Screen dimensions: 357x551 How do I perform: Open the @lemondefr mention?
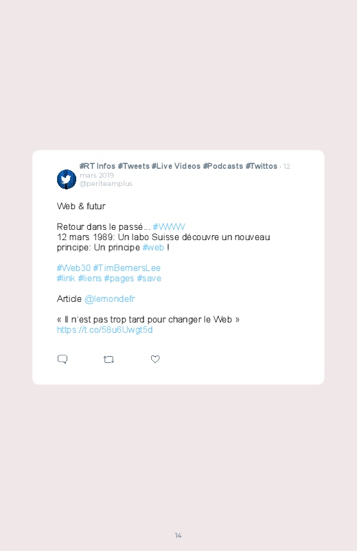110,299
